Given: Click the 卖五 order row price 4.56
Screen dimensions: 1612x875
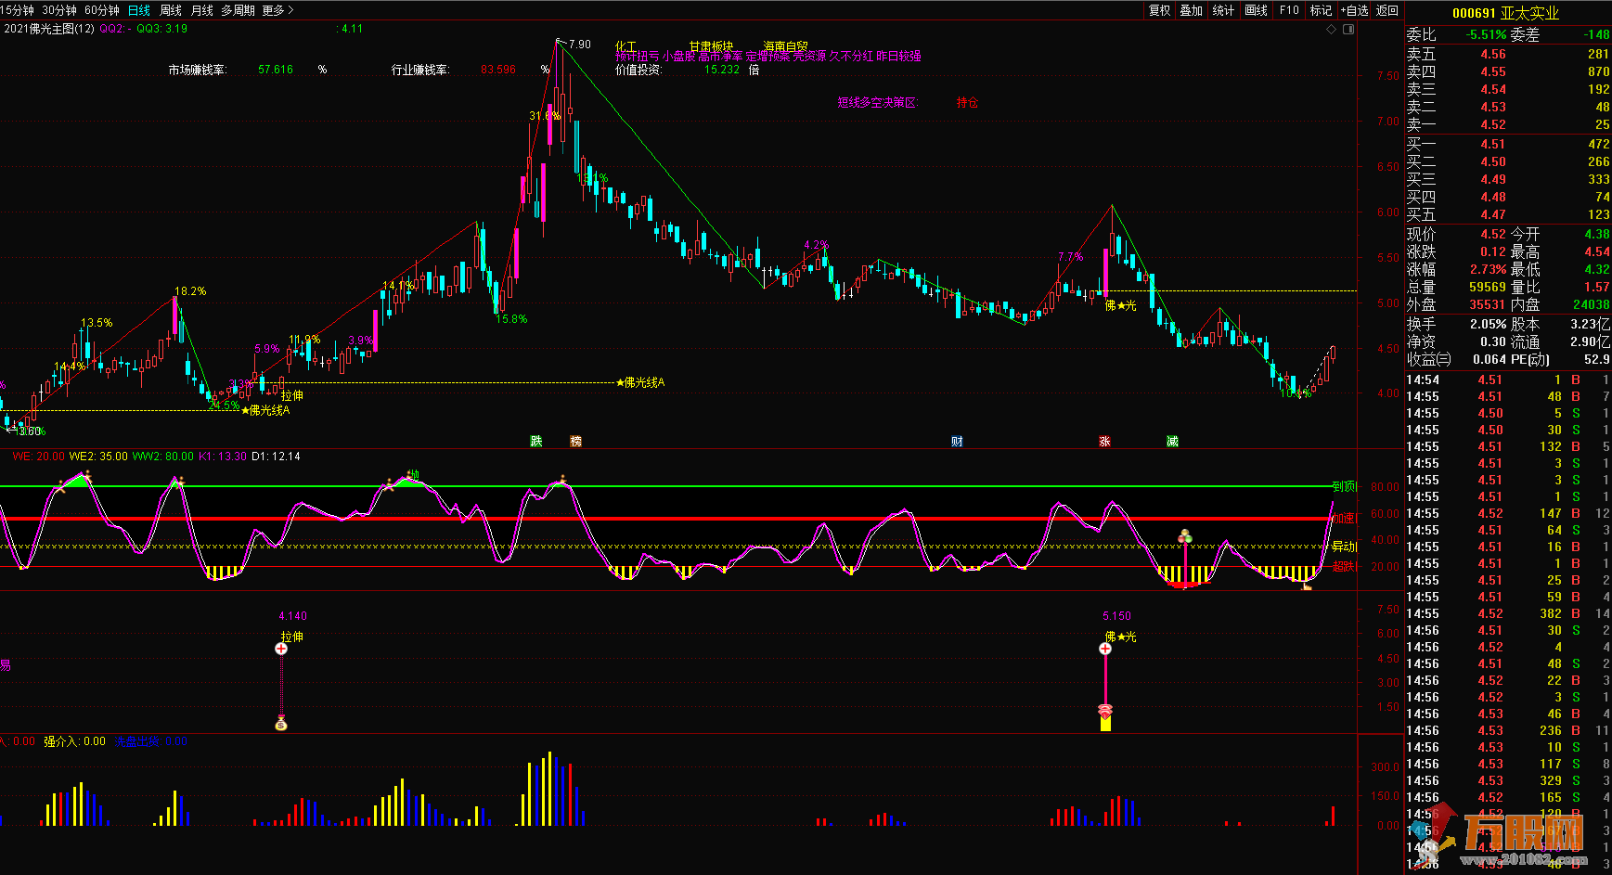Looking at the screenshot, I should 1493,54.
